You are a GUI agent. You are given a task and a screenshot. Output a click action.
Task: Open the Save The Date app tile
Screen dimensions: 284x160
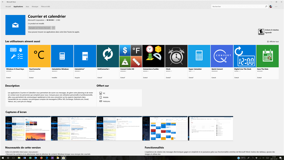268,62
